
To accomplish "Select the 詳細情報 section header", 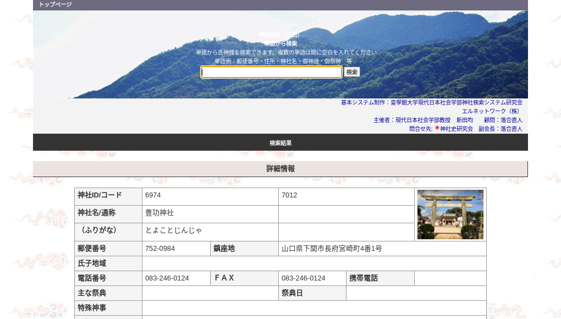I will pyautogui.click(x=280, y=169).
